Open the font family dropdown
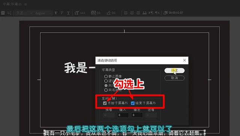240x136 pixels. 24,13
